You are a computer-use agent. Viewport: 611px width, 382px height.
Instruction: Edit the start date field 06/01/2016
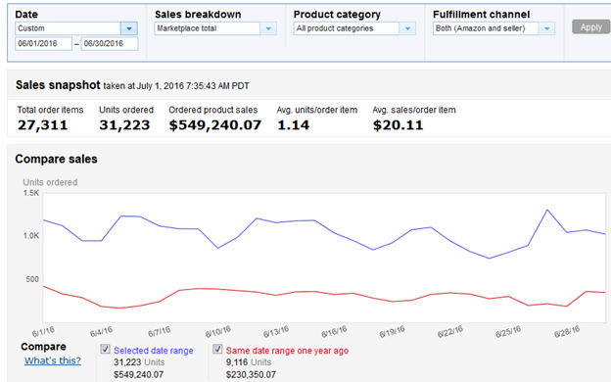click(x=43, y=44)
